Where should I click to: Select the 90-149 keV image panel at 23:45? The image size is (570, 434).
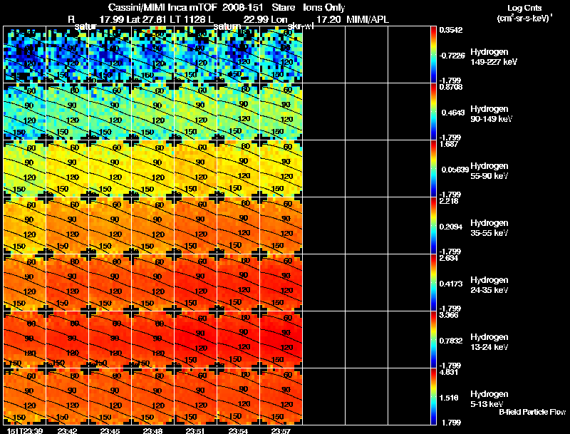[110, 112]
